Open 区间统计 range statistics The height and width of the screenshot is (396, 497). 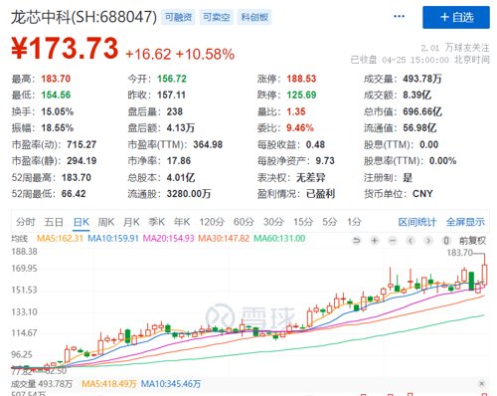(417, 222)
